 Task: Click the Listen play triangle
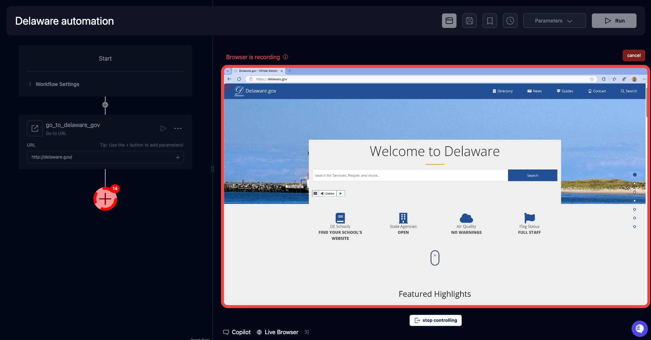pos(341,193)
